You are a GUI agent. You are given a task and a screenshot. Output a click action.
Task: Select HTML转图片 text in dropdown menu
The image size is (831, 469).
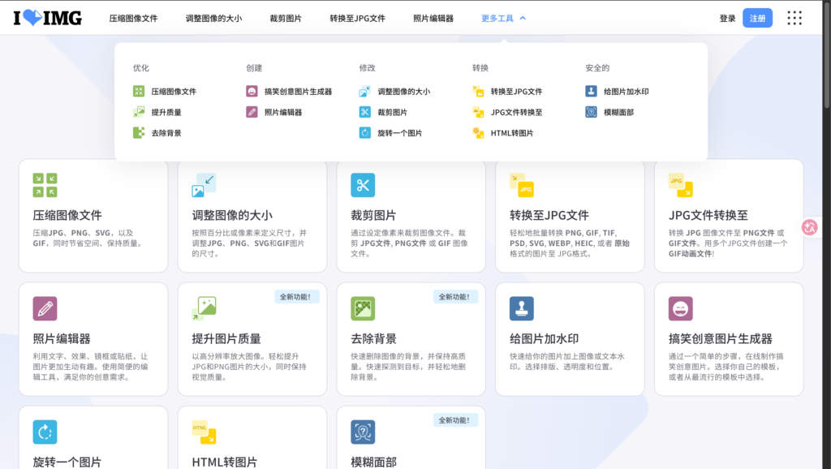[x=512, y=133]
